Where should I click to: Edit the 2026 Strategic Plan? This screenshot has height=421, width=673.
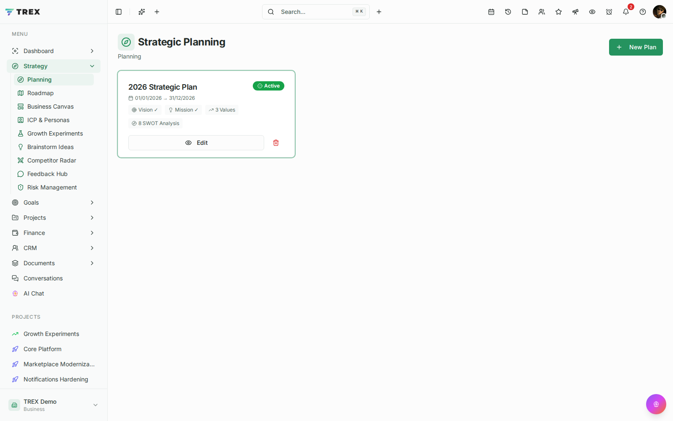(196, 143)
